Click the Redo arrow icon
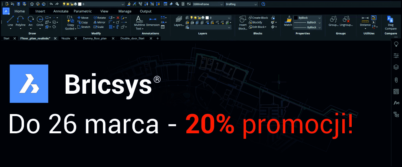The width and height of the screenshot is (402, 167). (x=57, y=4)
